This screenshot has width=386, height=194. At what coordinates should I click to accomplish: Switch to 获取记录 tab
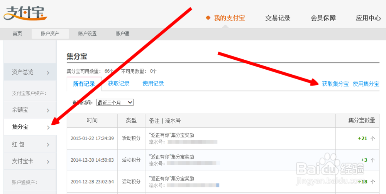coord(119,84)
